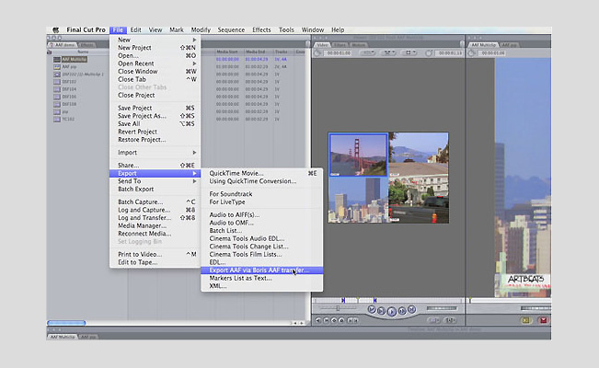Click the AAF pip sequence icon in Browser

[57, 66]
